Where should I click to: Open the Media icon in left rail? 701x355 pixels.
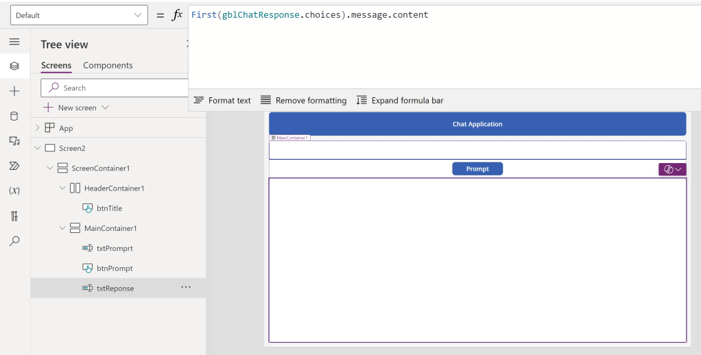[x=14, y=140]
